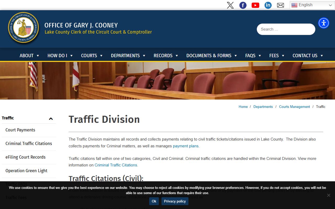Open the DOCUMENTS & FORMS menu
This screenshot has width=335, height=209.
212,56
